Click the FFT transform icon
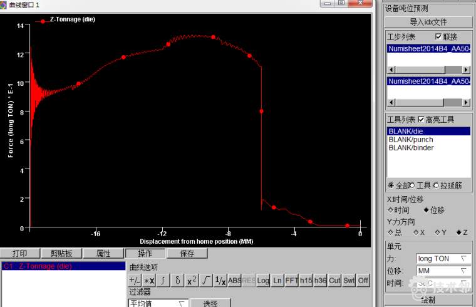 [291, 281]
